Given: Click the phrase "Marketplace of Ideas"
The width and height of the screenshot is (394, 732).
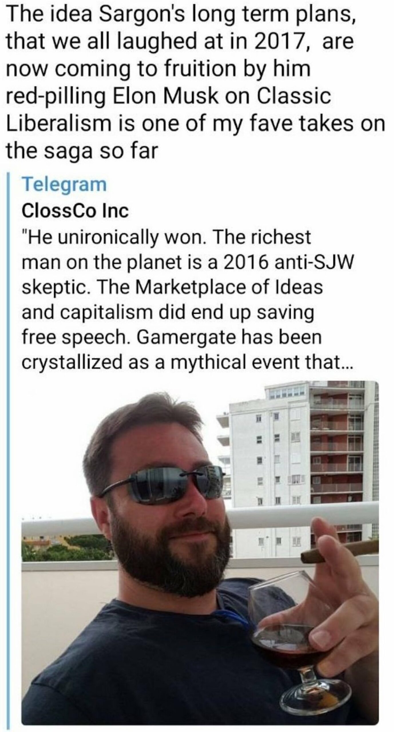Looking at the screenshot, I should [x=229, y=287].
